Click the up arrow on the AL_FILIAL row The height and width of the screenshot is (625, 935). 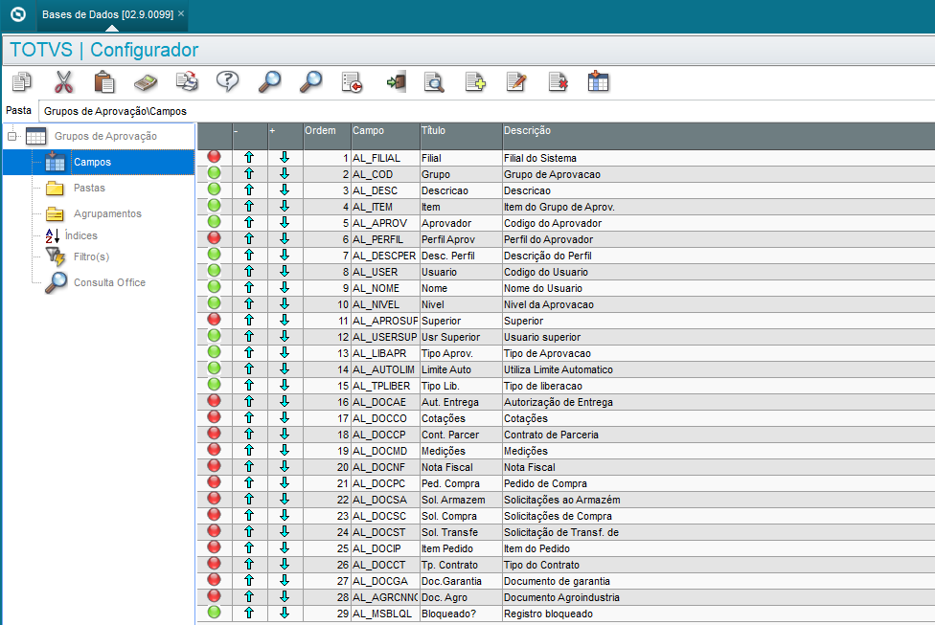click(x=249, y=158)
